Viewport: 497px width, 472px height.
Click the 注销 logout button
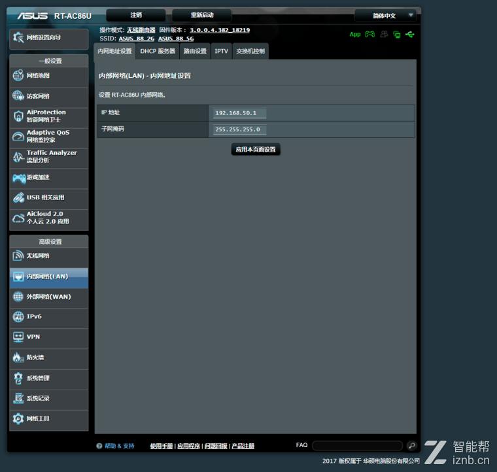tap(136, 15)
